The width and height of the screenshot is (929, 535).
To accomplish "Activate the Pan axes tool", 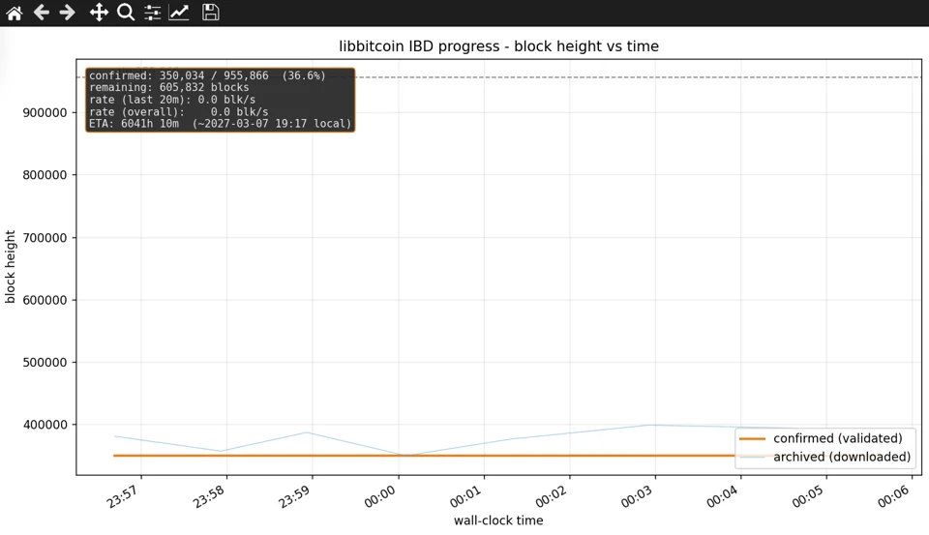I will pos(99,13).
